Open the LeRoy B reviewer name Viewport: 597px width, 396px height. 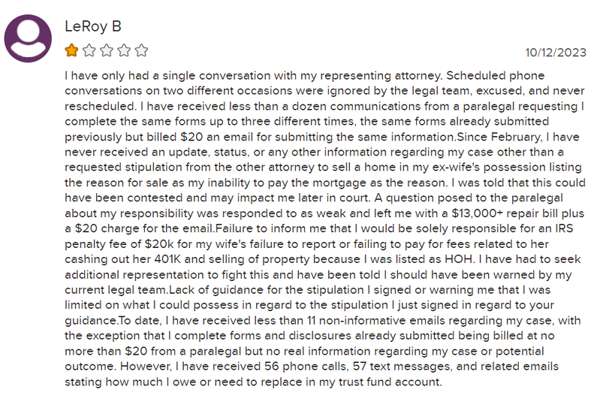pyautogui.click(x=93, y=26)
